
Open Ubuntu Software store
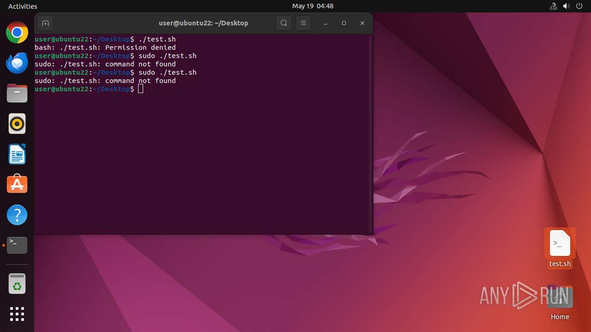[17, 184]
